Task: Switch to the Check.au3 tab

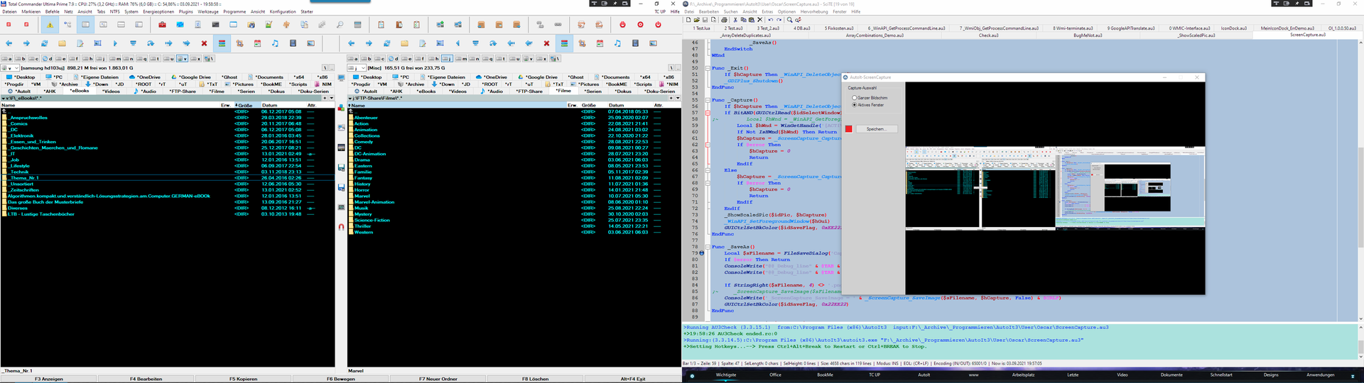Action: [x=989, y=35]
